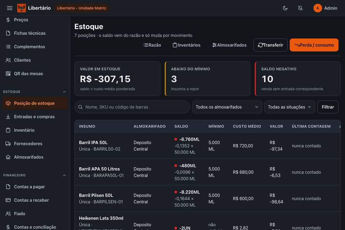Click the muted notifications bell icon
The height and width of the screenshot is (230, 345).
(x=300, y=8)
